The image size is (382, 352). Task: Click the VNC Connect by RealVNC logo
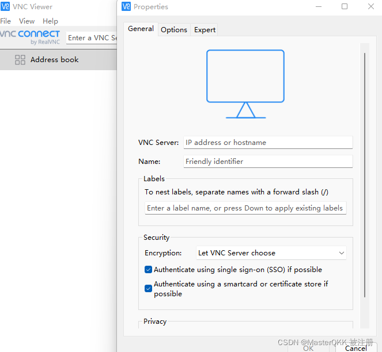pos(30,37)
